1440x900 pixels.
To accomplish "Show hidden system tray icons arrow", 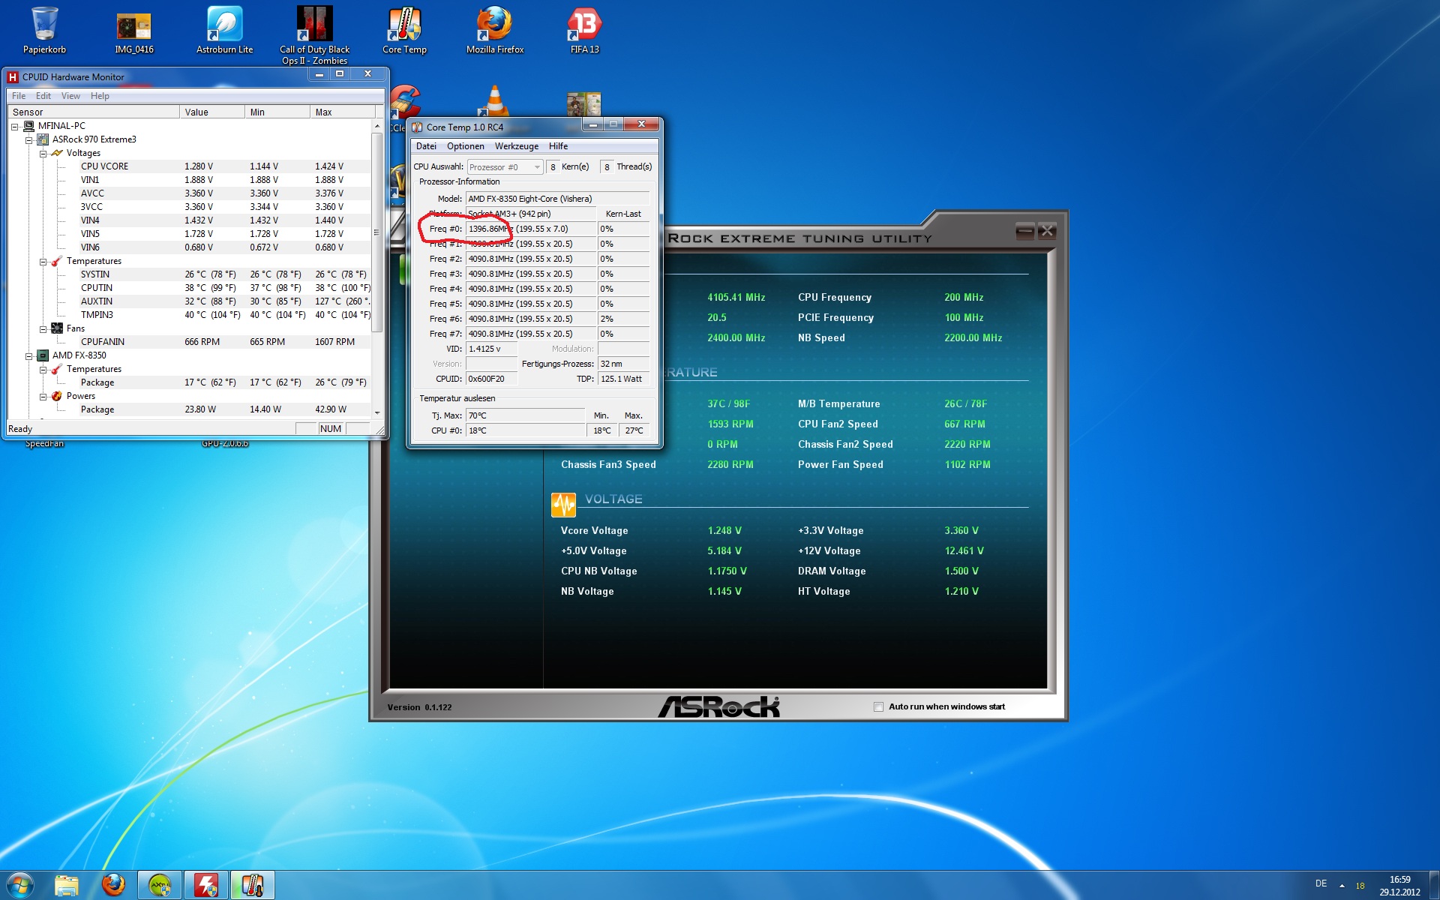I will (1342, 886).
